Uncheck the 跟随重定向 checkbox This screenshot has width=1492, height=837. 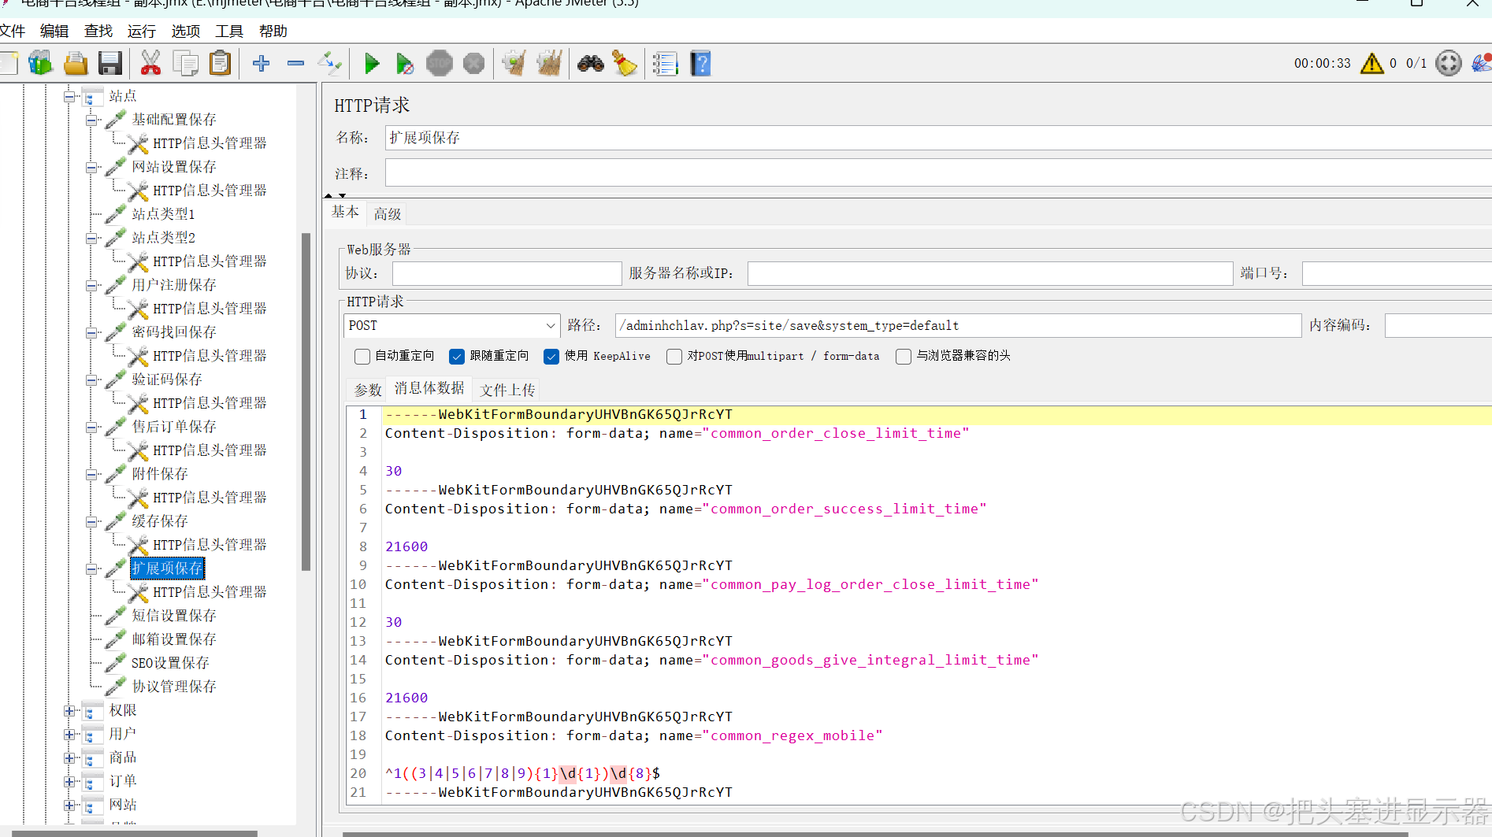[x=457, y=357]
